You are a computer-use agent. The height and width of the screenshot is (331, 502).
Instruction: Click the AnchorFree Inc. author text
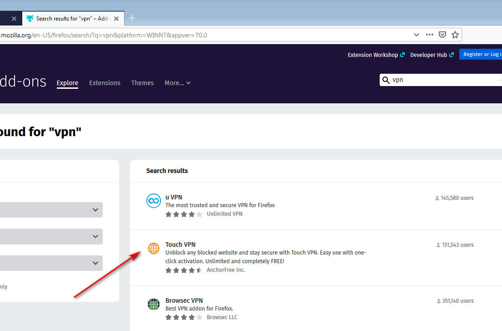point(226,270)
